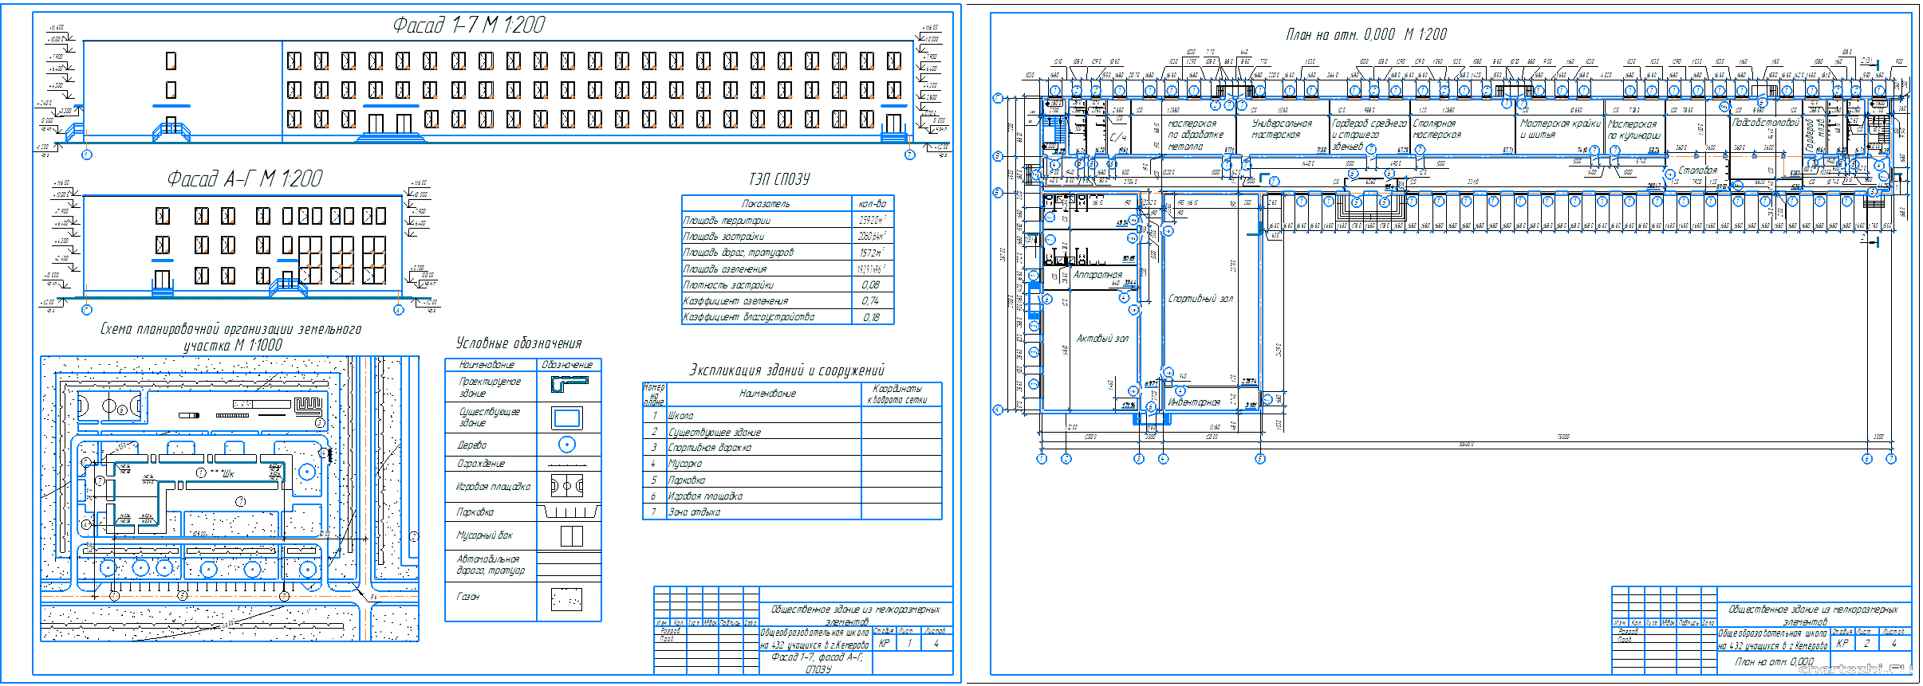1923x686 pixels.
Task: Click the 'Шк' school label on site plan
Action: tap(228, 473)
